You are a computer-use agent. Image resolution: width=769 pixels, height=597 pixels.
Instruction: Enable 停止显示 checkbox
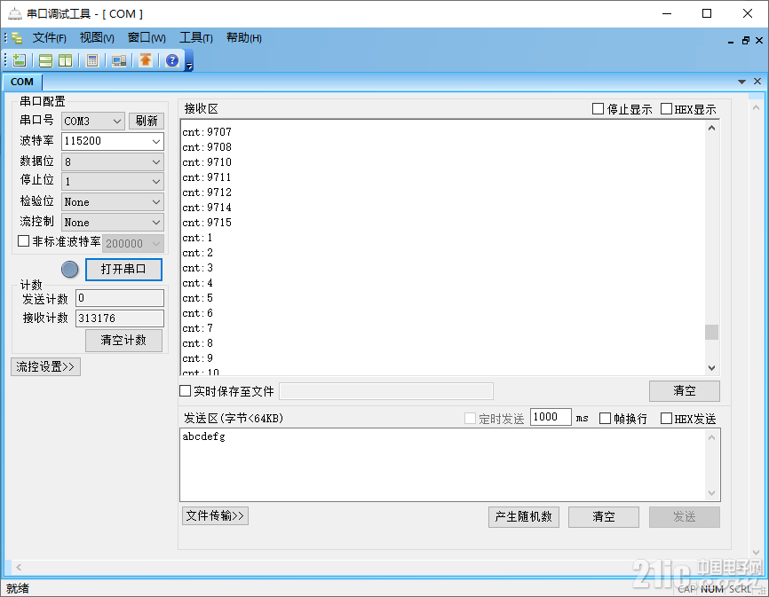[x=598, y=109]
